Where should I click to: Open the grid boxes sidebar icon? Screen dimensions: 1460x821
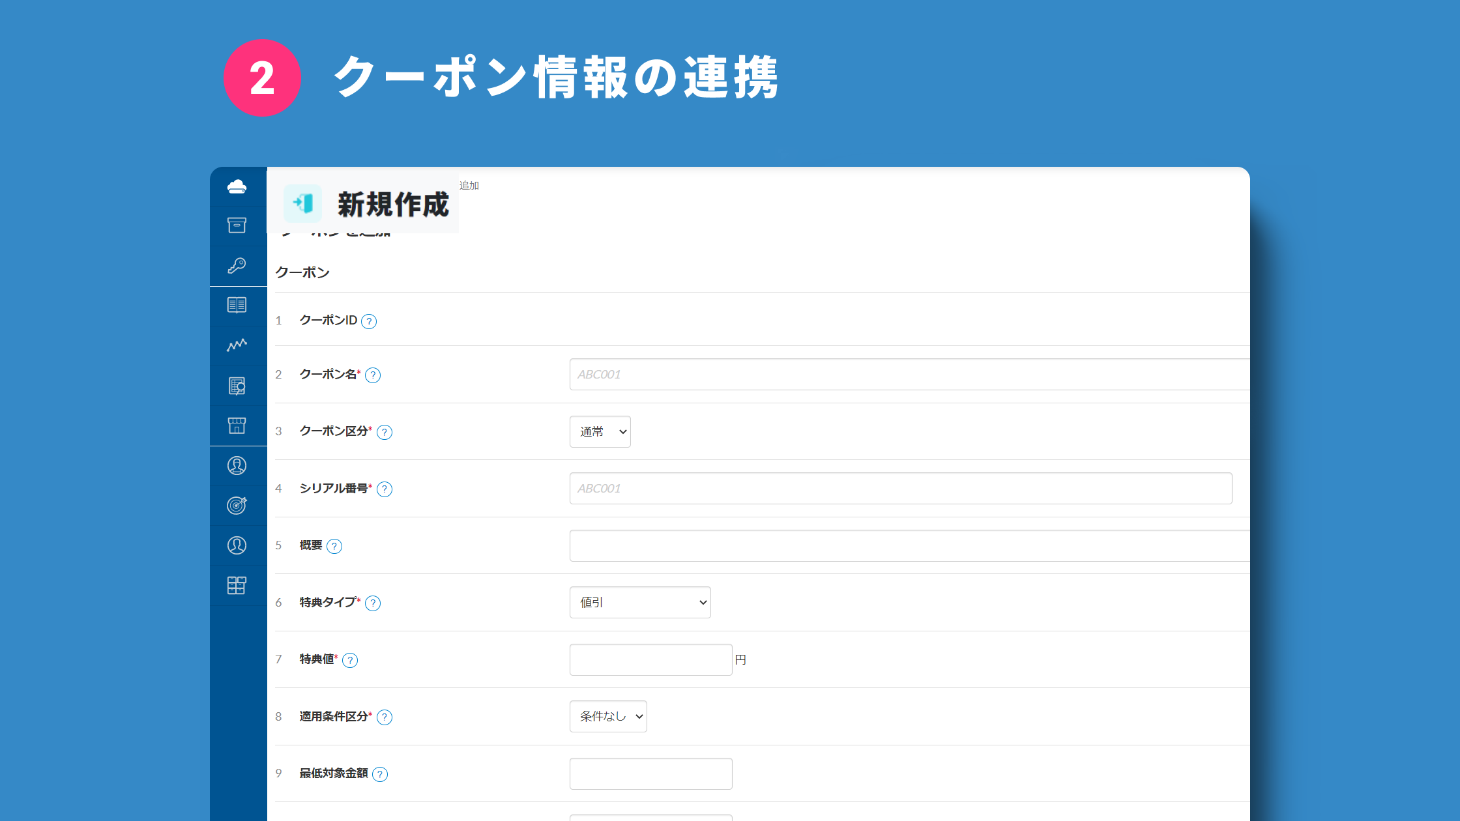click(237, 585)
